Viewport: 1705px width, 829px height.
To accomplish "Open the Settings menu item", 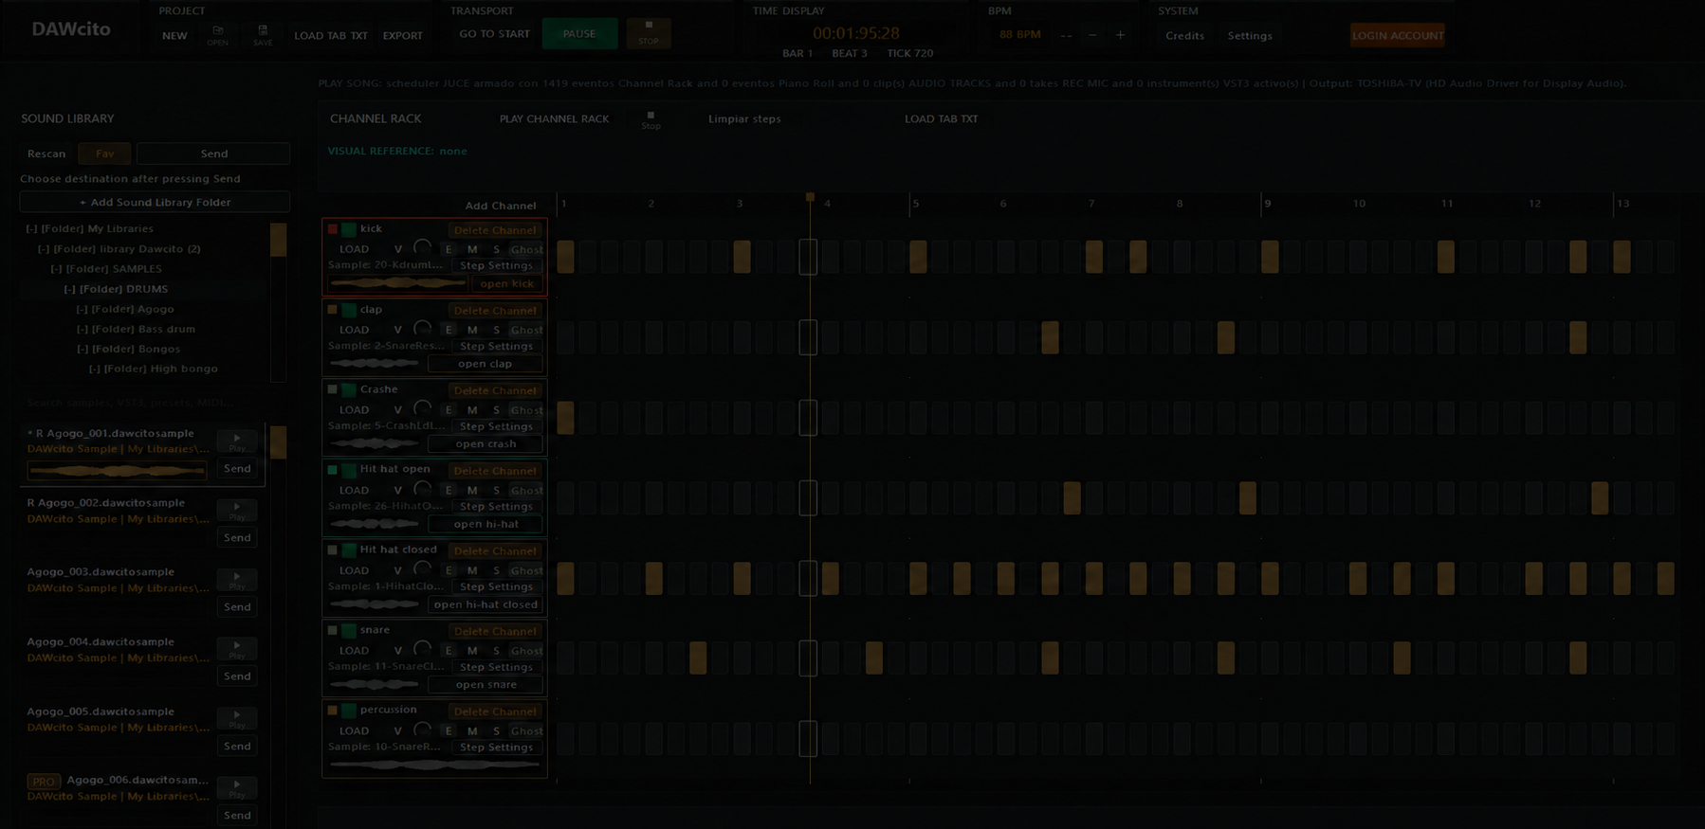I will pos(1250,35).
